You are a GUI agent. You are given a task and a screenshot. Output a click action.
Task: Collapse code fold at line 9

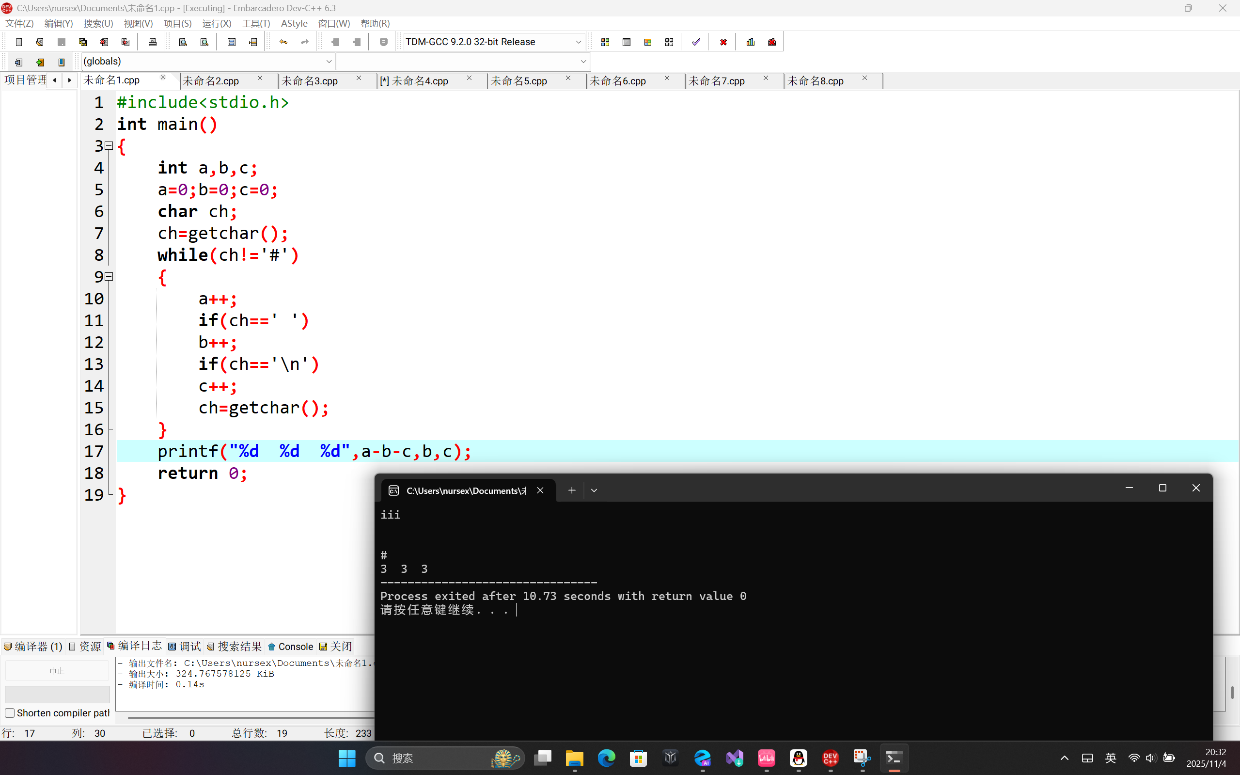click(x=109, y=277)
